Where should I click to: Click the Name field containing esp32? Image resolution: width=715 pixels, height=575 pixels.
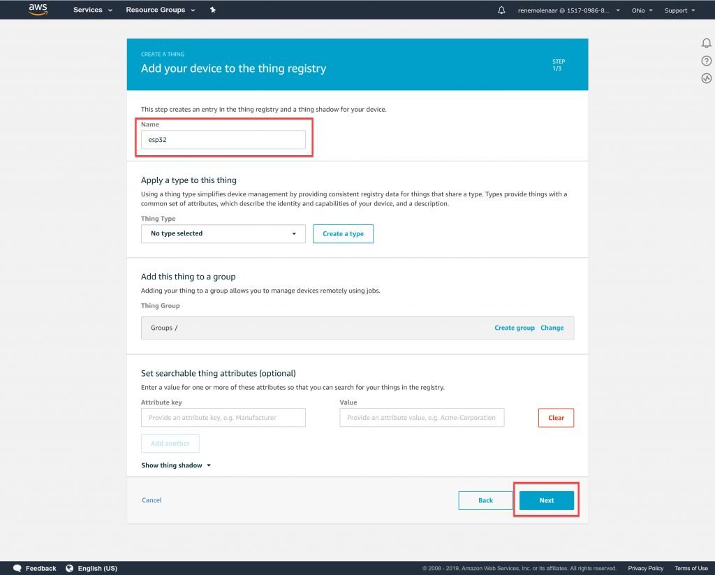point(223,139)
